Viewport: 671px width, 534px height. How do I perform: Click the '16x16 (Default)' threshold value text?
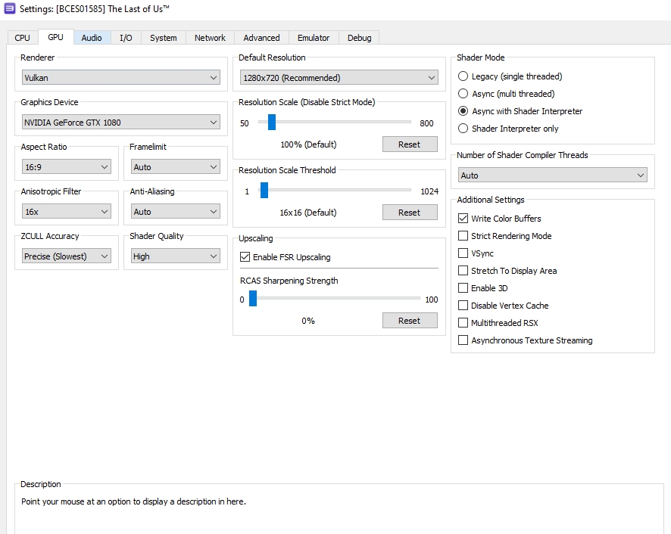[x=308, y=213]
